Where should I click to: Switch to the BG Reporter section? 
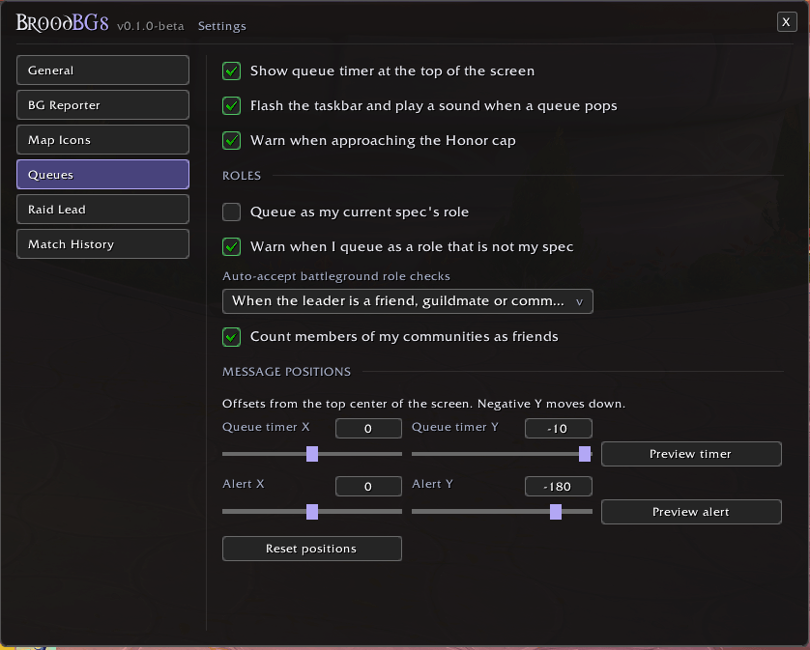(102, 105)
